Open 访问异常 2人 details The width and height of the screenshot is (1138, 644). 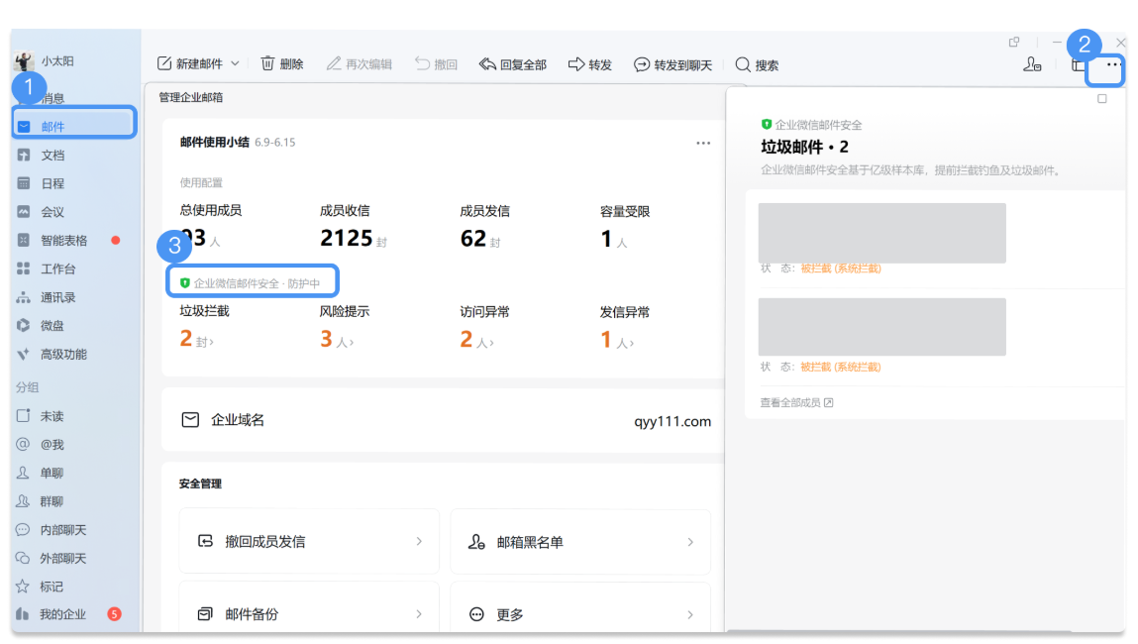[x=476, y=339]
